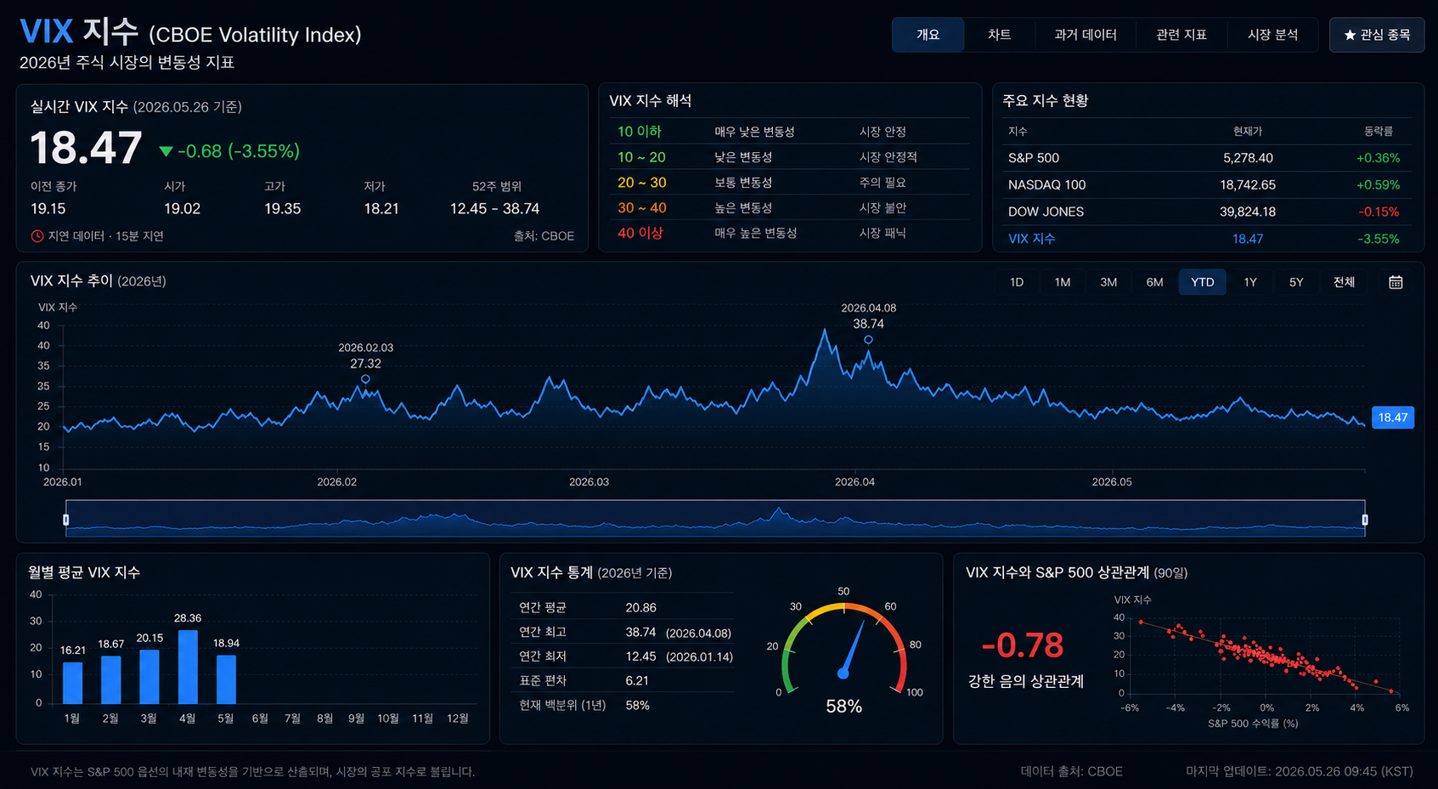Click the 3월 bar labeled 20.15
The height and width of the screenshot is (789, 1438).
pyautogui.click(x=149, y=677)
